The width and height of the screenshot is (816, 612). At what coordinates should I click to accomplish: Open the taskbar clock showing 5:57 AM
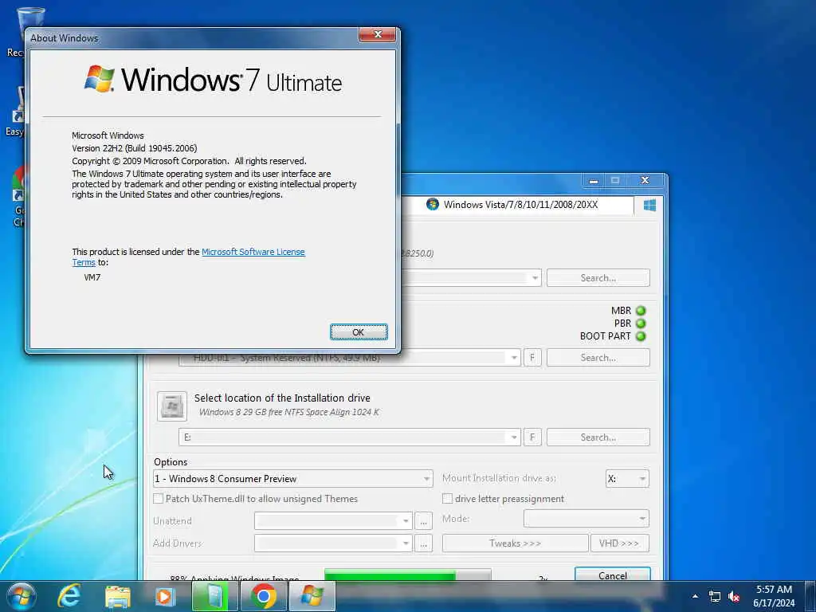774,596
